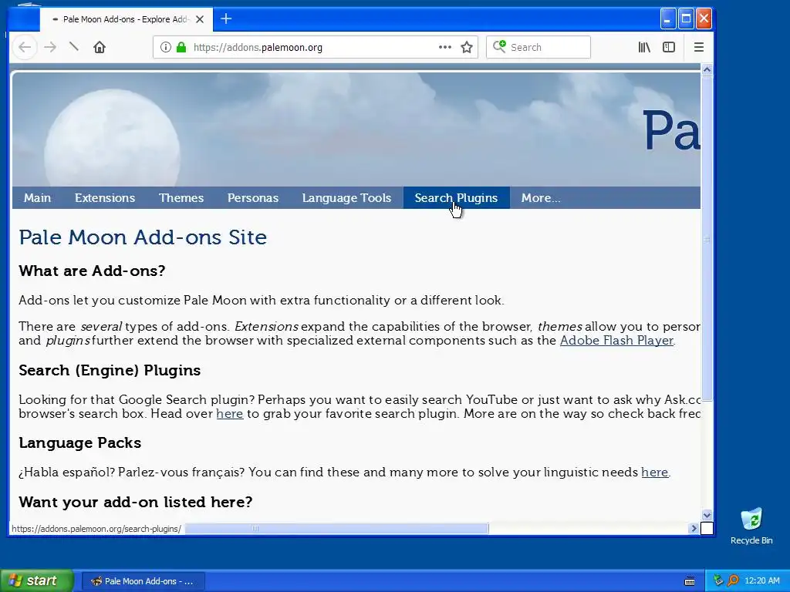Image resolution: width=790 pixels, height=592 pixels.
Task: Click the search engine magnifier icon
Action: 499,47
